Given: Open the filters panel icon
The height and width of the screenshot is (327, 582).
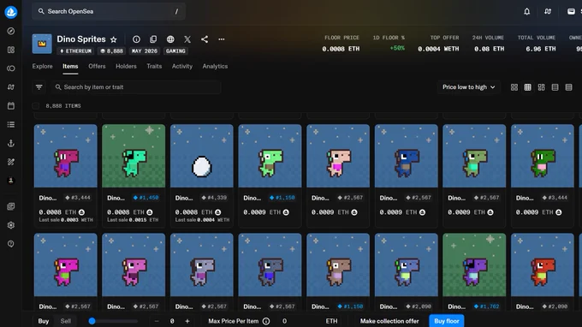Looking at the screenshot, I should [39, 87].
